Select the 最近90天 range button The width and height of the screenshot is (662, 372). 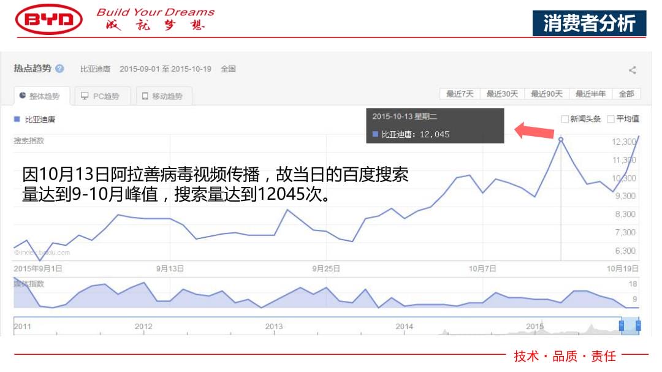[x=546, y=94]
